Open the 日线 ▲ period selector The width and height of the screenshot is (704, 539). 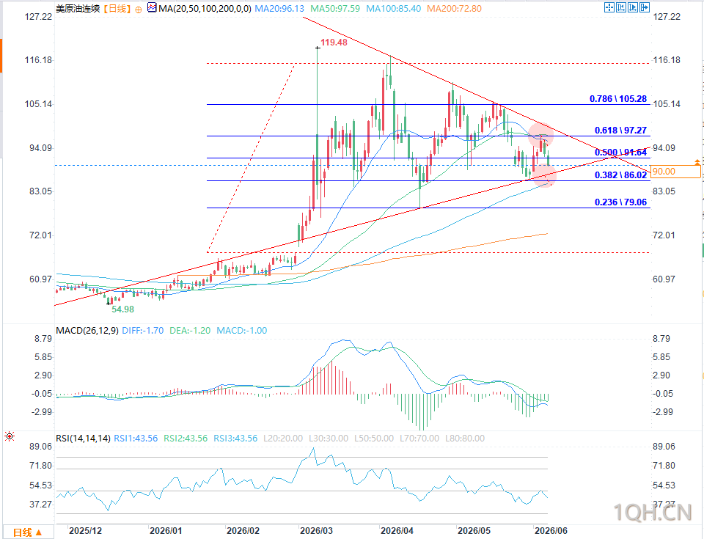28,532
